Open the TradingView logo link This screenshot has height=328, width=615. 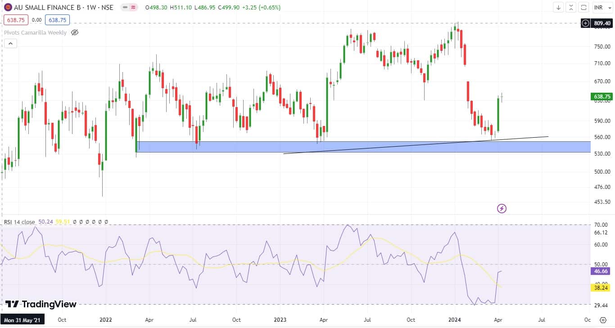41,304
